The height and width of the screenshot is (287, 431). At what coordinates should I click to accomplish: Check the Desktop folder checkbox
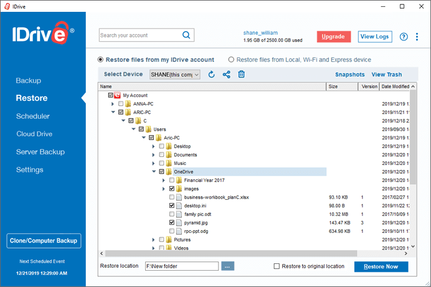click(162, 146)
